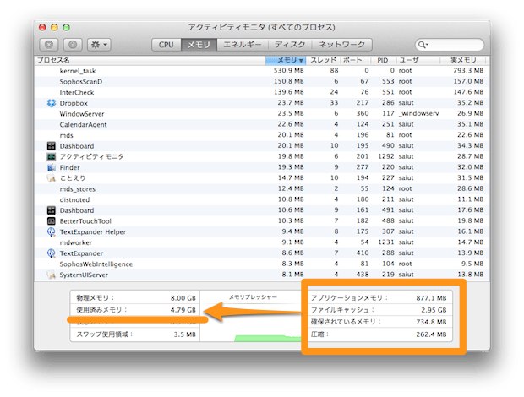
Task: Sort by the PID column header
Action: coord(382,60)
